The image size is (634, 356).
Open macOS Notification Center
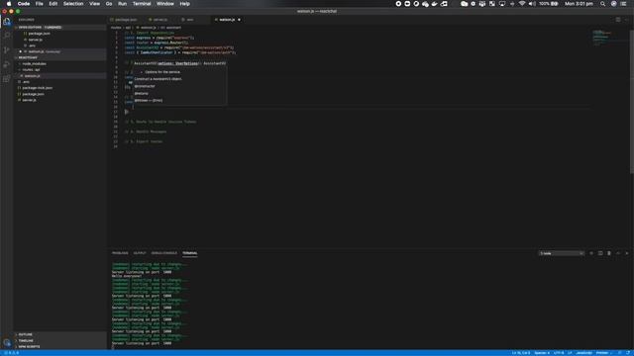623,4
